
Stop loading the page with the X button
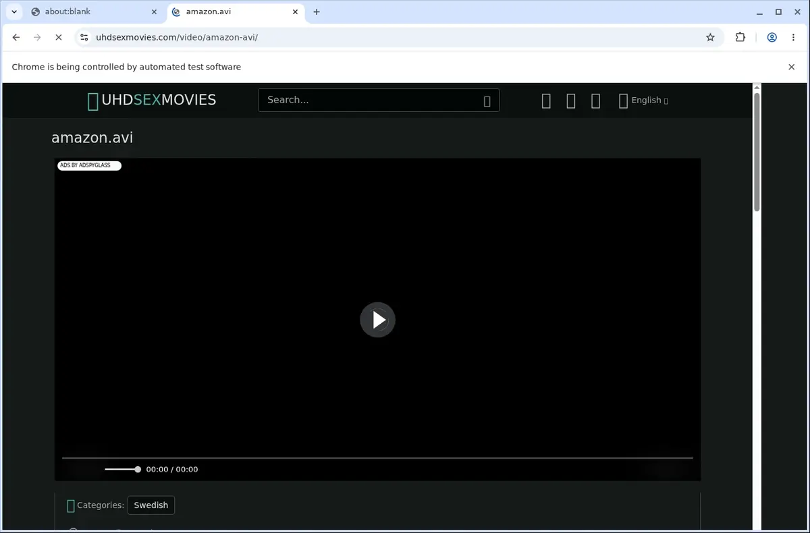pyautogui.click(x=58, y=37)
